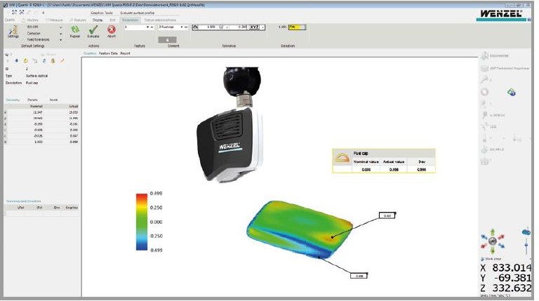
Task: Open the Quartis ribbon tab
Action: pos(10,20)
